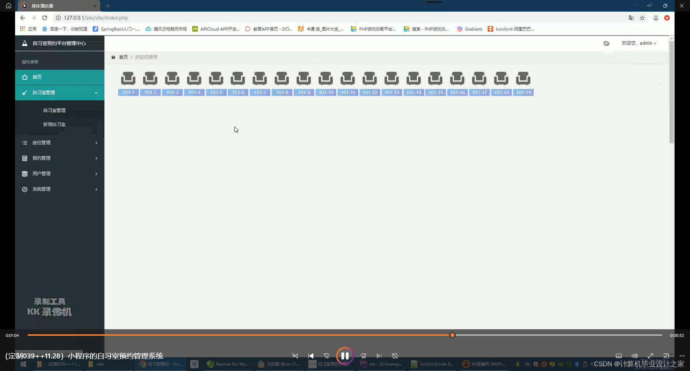Collapse the 自习室管理 sidebar section
This screenshot has height=371, width=690.
click(60, 92)
